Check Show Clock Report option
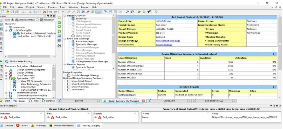 [68, 81]
